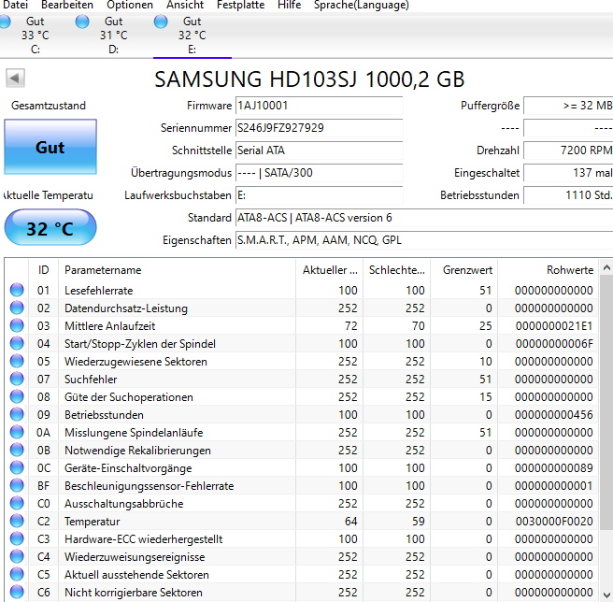Image resolution: width=613 pixels, height=602 pixels.
Task: Open the Festplatte menu
Action: (x=240, y=5)
